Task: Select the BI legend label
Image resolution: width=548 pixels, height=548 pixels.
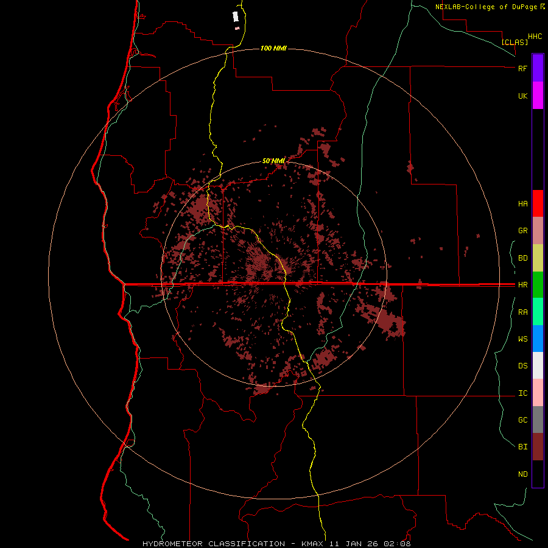Action: 522,447
